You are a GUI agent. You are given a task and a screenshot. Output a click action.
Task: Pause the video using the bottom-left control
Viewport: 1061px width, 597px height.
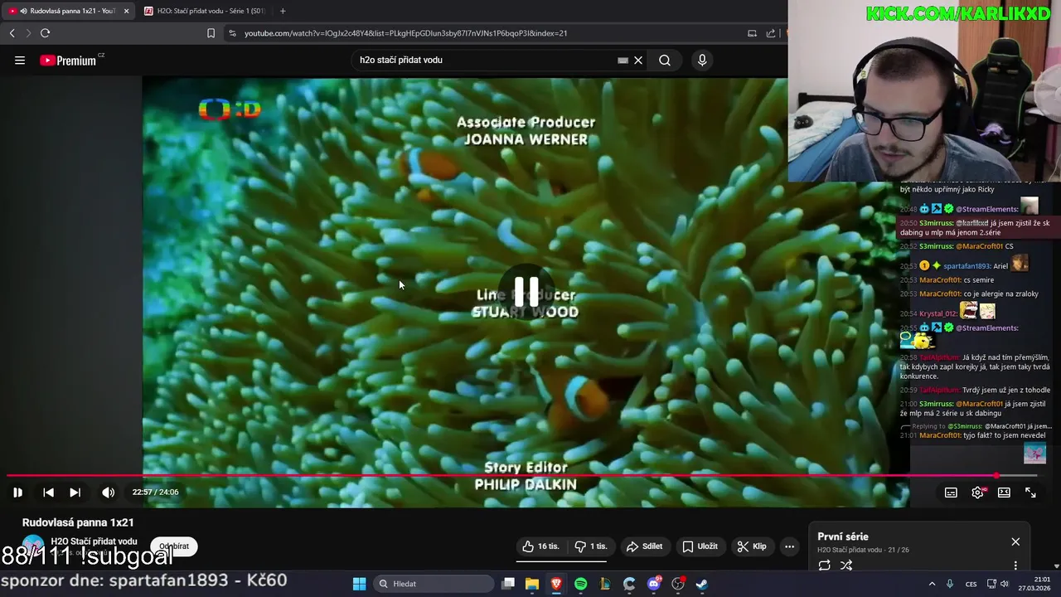(17, 493)
